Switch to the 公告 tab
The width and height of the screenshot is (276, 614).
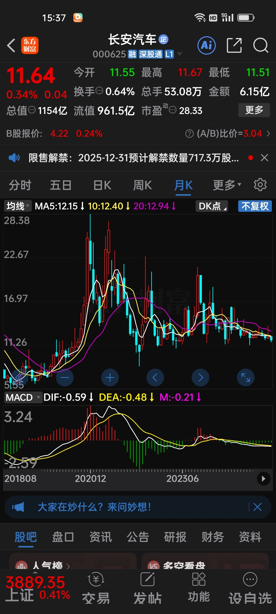coord(138,537)
